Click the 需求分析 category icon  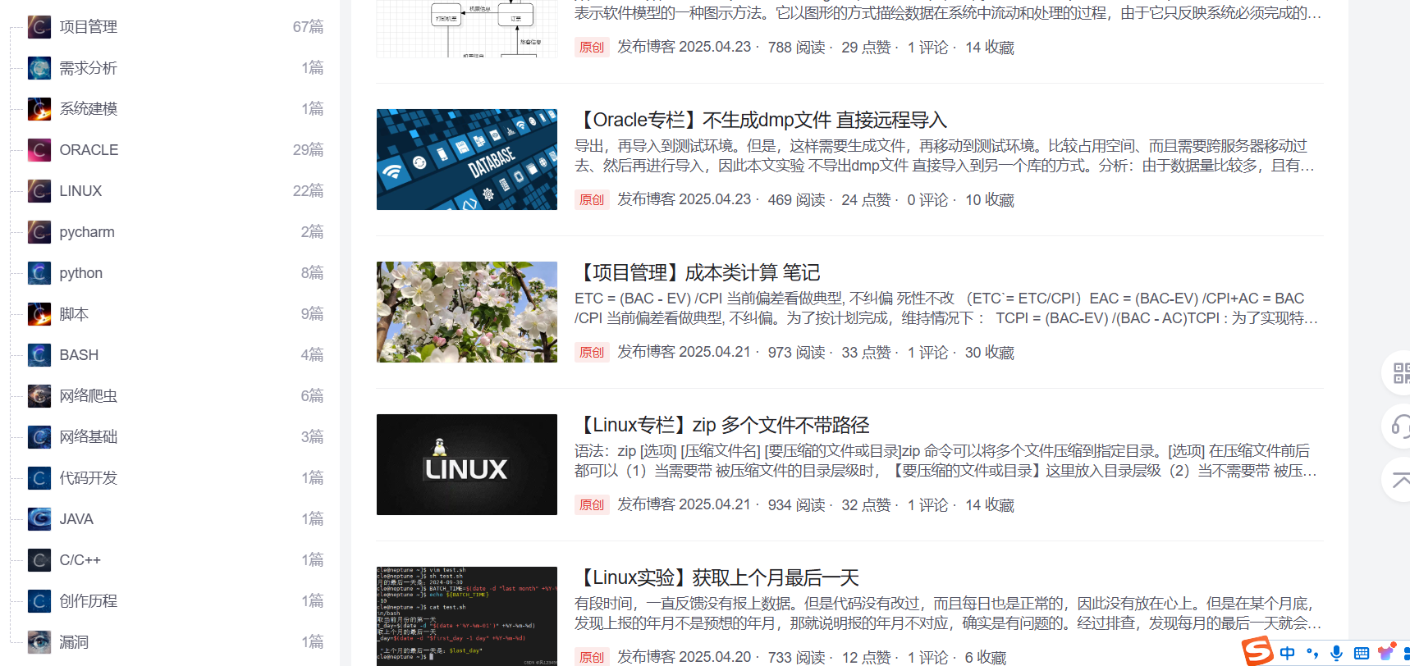[39, 68]
